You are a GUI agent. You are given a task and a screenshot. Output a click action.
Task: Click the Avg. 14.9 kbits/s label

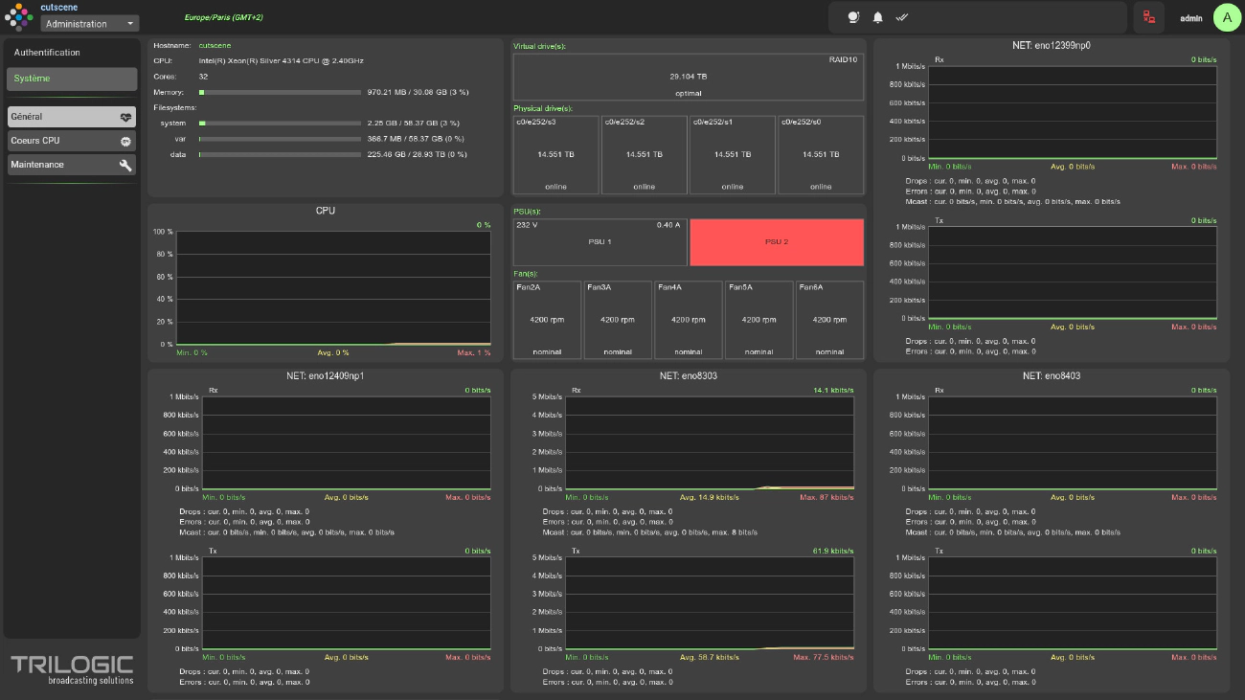coord(710,497)
